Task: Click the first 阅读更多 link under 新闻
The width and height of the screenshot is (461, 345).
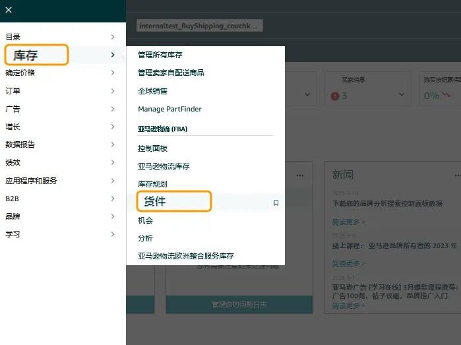Action: (349, 222)
